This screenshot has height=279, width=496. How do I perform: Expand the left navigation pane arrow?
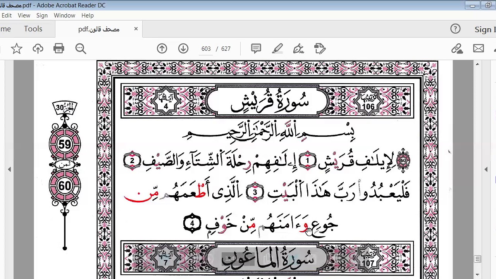(9, 169)
